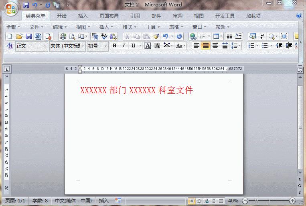The width and height of the screenshot is (306, 206).
Task: Open Print Preview via the magnifier page icon
Action: coord(72,36)
